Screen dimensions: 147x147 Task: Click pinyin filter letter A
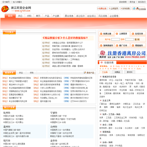point(111,66)
